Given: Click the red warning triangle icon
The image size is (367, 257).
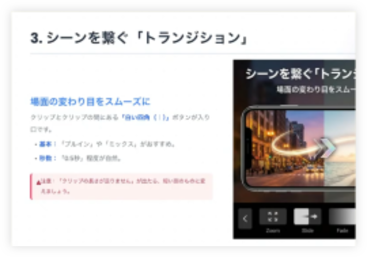Looking at the screenshot, I should point(39,183).
